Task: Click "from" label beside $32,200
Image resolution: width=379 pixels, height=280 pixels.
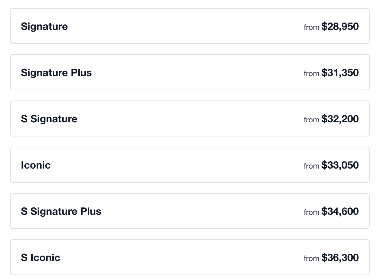Action: tap(311, 120)
